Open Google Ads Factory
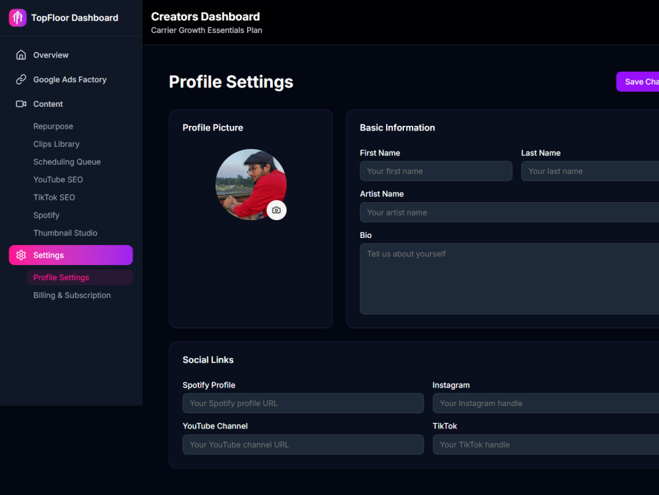659x495 pixels. [x=71, y=79]
